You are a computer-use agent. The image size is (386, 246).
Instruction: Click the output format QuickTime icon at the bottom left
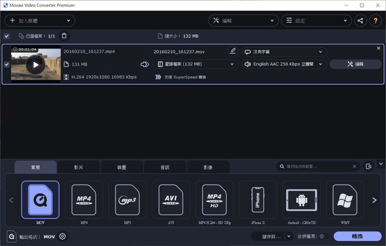click(11, 237)
